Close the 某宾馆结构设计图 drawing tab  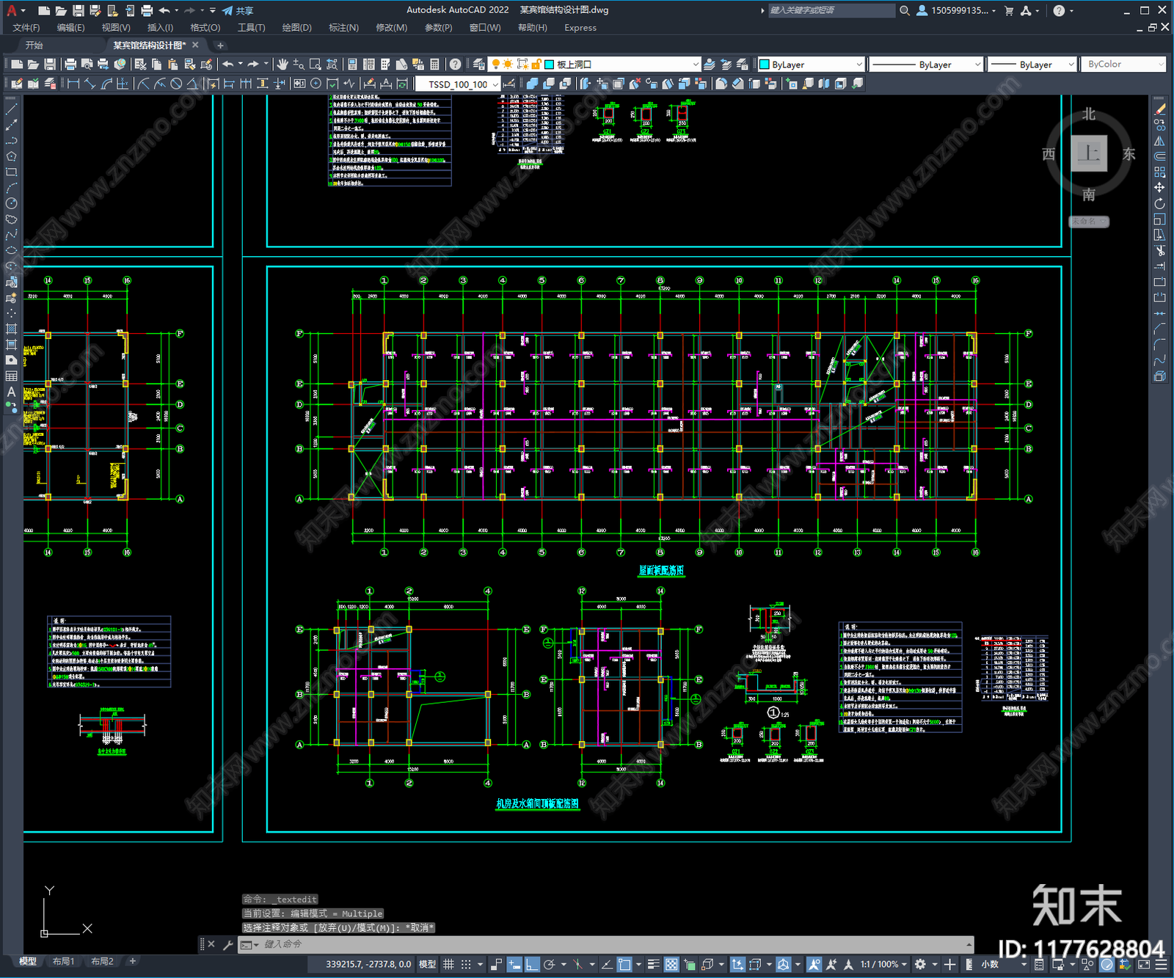[x=195, y=45]
